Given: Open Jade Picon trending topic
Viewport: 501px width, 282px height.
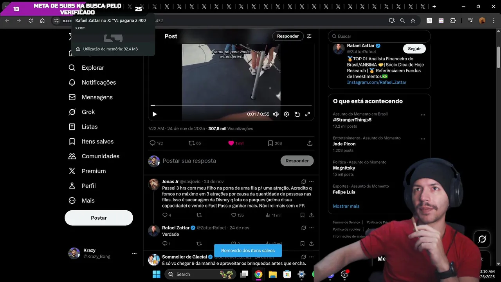Looking at the screenshot, I should (x=344, y=144).
